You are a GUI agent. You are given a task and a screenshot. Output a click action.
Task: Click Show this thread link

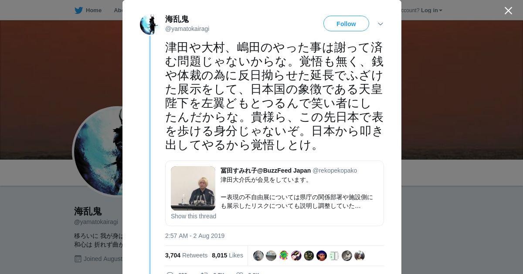click(194, 216)
